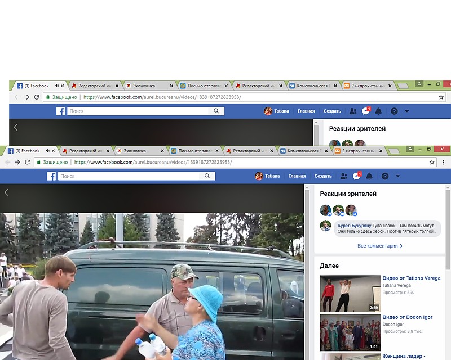451x360 pixels.
Task: Go forward in the back window
Action: (x=27, y=97)
